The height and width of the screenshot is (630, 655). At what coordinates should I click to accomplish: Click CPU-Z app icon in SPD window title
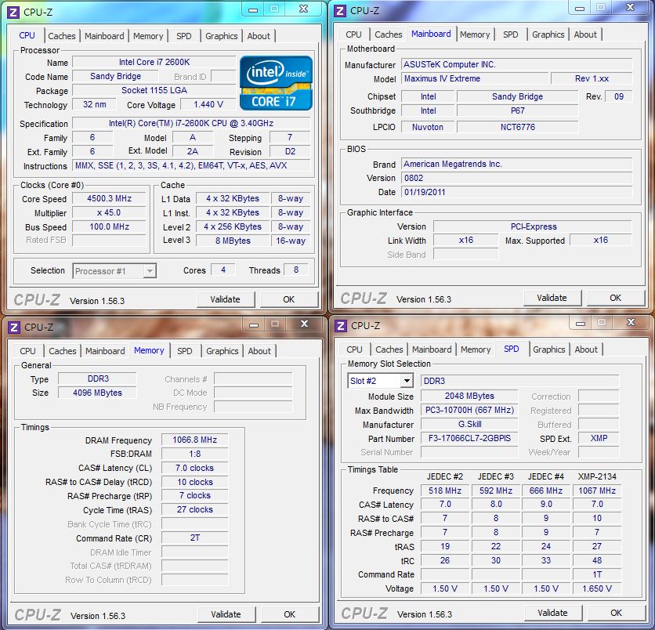pos(341,325)
